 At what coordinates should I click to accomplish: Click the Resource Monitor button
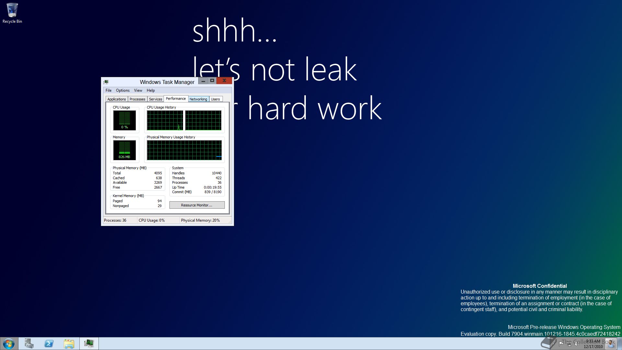(x=197, y=205)
